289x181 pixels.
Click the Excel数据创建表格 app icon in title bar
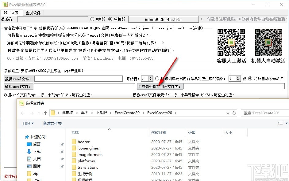tap(5, 5)
